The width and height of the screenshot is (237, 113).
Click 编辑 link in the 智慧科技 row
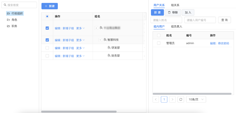point(58,40)
